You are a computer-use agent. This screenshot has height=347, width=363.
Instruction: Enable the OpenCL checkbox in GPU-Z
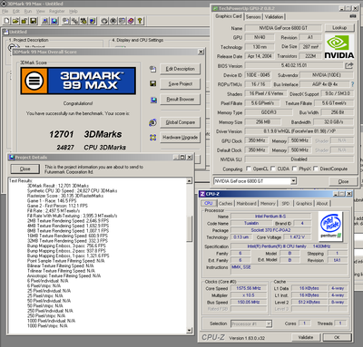[249, 169]
